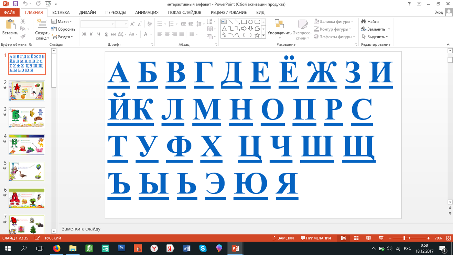This screenshot has width=453, height=255.
Task: Start slideshow from status bar icon
Action: (381, 238)
